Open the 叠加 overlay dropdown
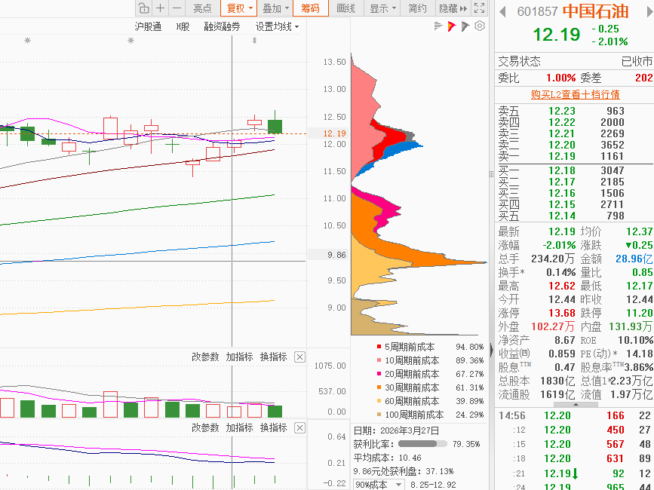Viewport: 654px width, 490px height. pyautogui.click(x=275, y=8)
